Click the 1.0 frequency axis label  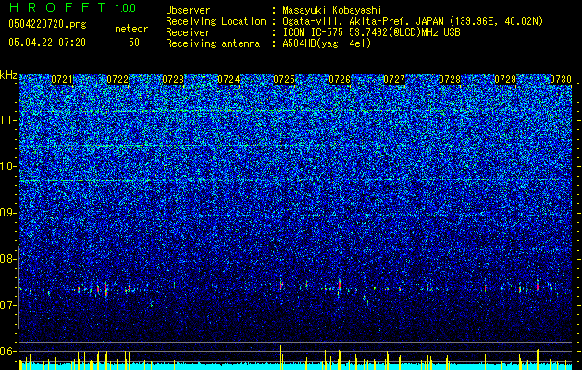tap(7, 166)
